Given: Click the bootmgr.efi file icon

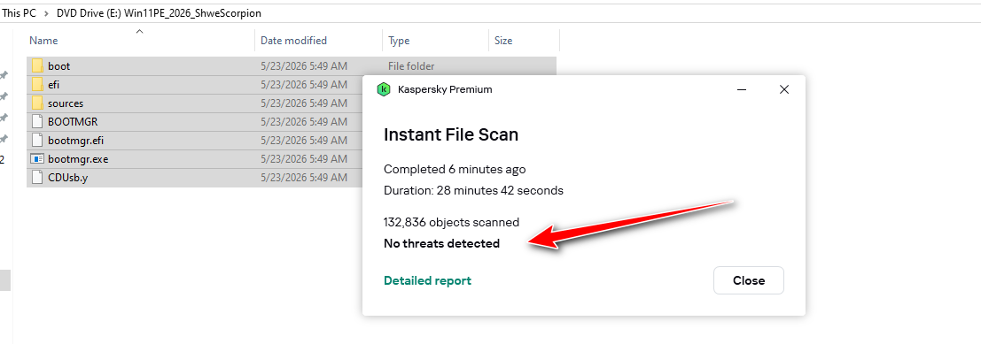Looking at the screenshot, I should [37, 141].
